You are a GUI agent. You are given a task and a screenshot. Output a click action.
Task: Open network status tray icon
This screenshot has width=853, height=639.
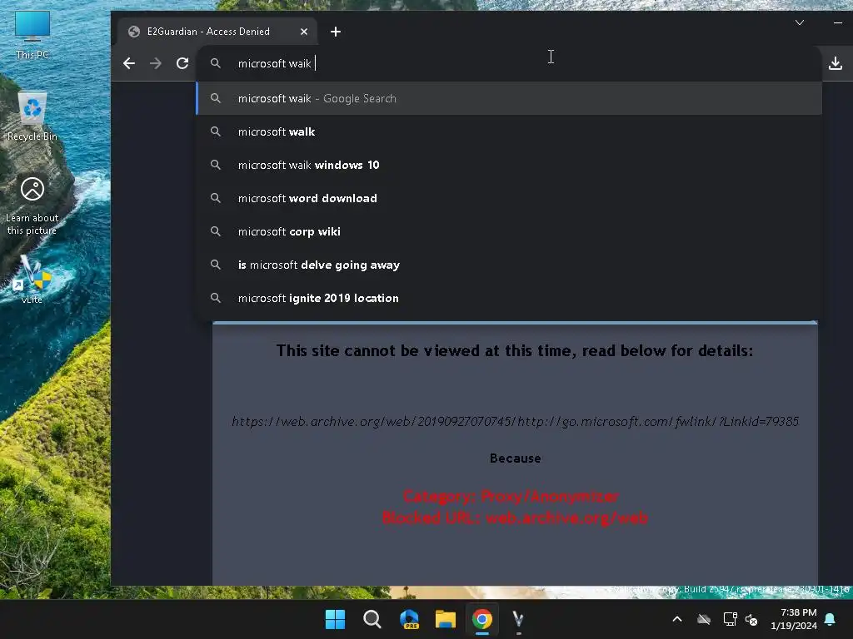click(x=730, y=619)
